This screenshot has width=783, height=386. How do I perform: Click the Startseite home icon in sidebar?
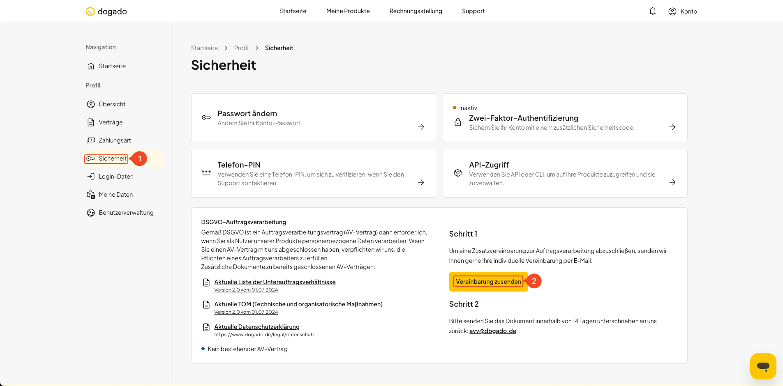[x=91, y=66]
